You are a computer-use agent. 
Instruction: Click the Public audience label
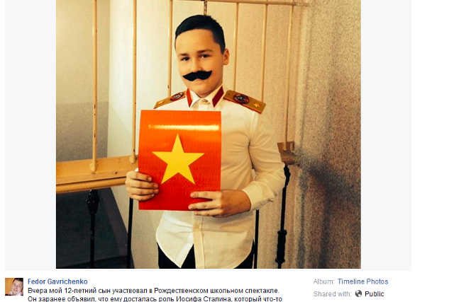(x=374, y=294)
